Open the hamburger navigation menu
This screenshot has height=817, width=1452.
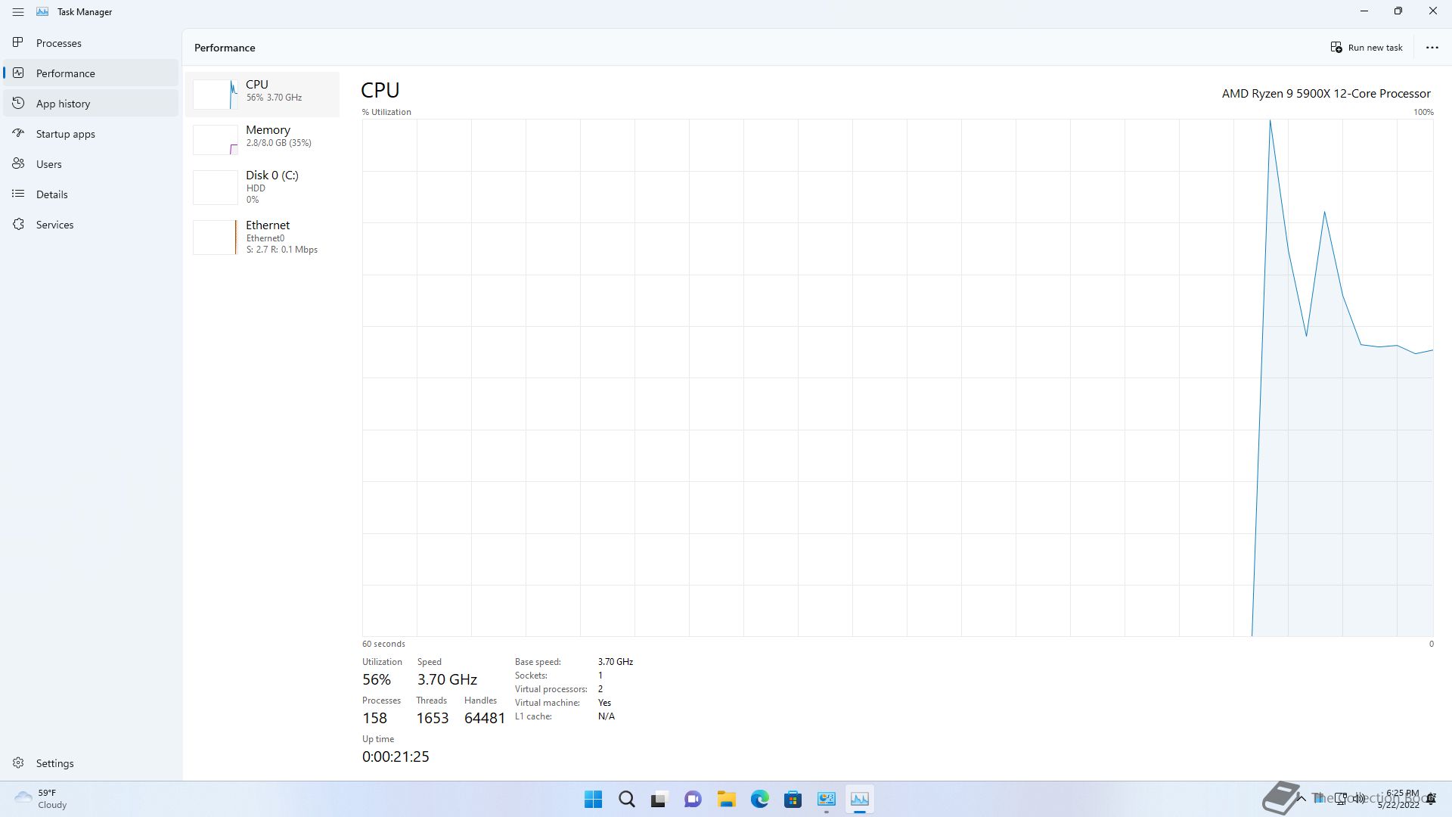18,12
